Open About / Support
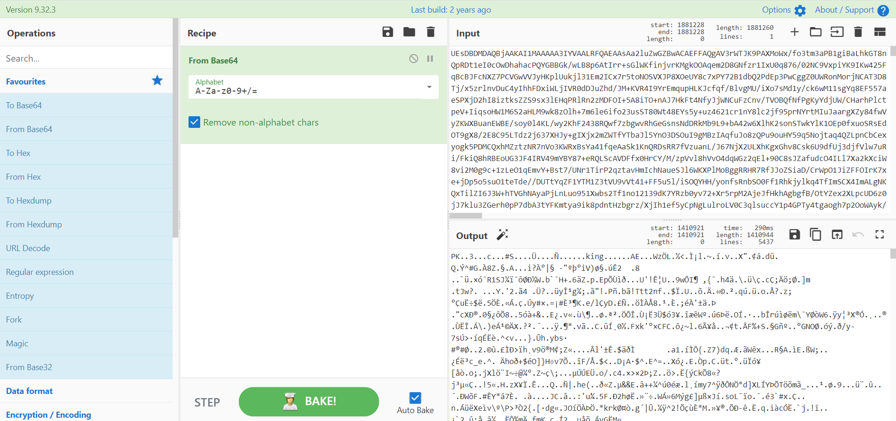 852,10
